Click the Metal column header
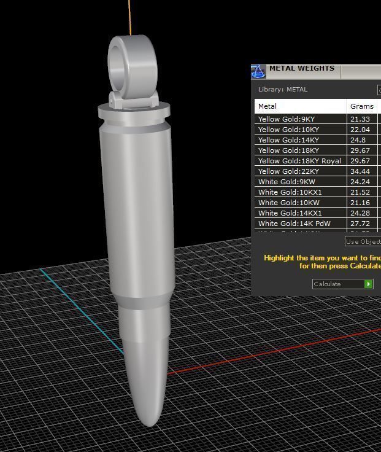The width and height of the screenshot is (381, 452). [301, 106]
